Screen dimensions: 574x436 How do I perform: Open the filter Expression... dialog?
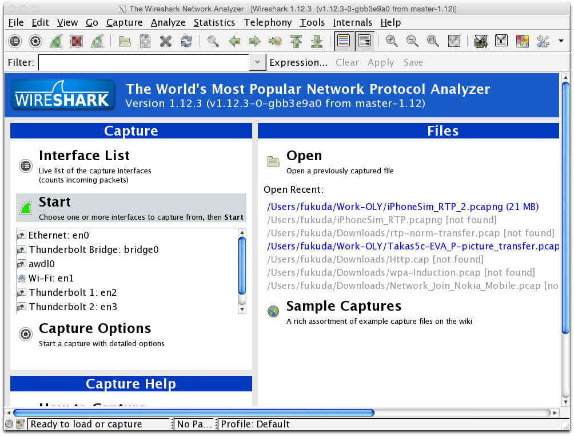point(298,62)
